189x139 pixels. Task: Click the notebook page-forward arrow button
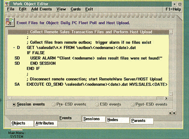[x=174, y=113]
